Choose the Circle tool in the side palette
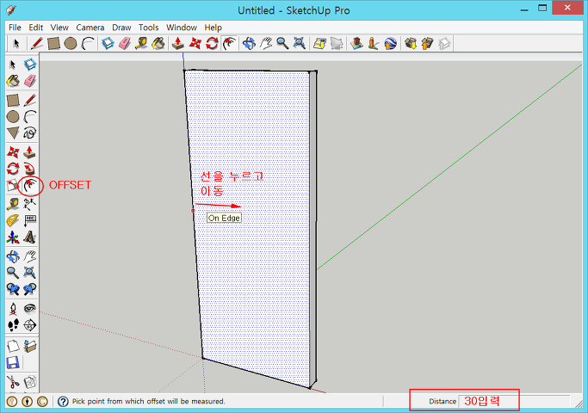Viewport: 588px width, 413px height. tap(13, 116)
